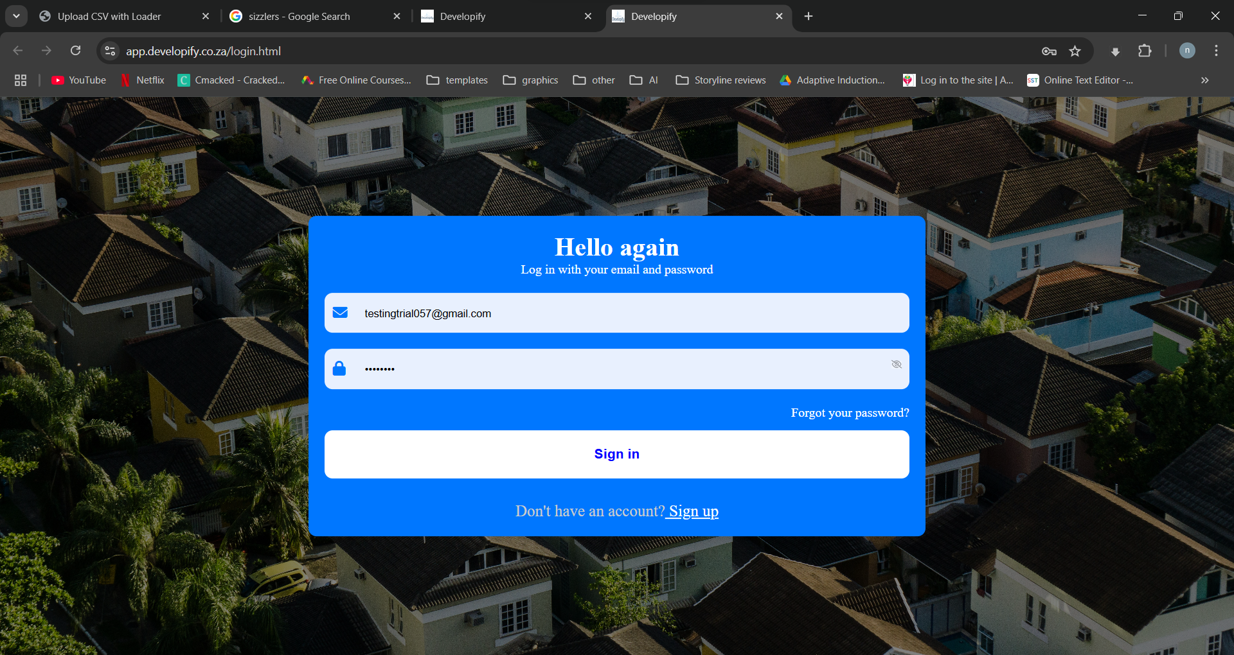This screenshot has height=655, width=1234.
Task: Open a new tab with plus button
Action: click(x=809, y=17)
